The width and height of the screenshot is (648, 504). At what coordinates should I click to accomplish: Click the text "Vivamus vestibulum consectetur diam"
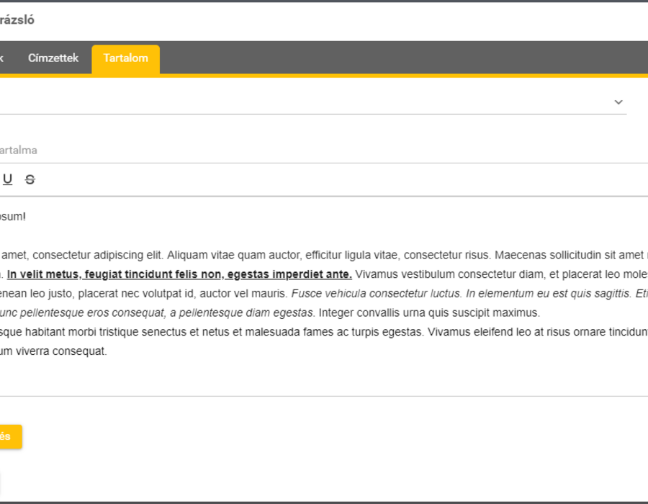(x=449, y=274)
